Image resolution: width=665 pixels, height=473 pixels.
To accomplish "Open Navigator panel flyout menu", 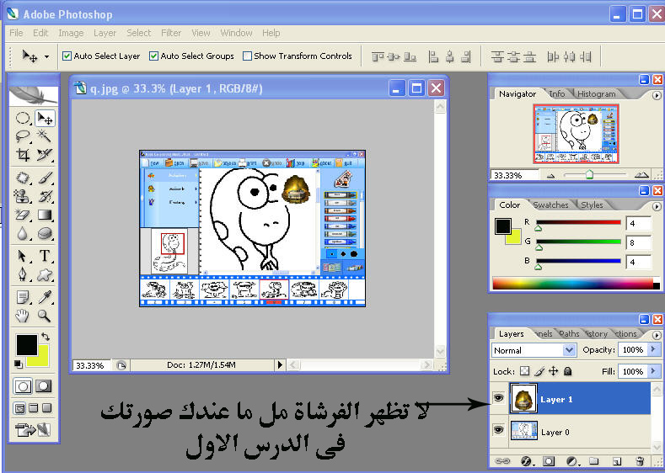I will [657, 96].
